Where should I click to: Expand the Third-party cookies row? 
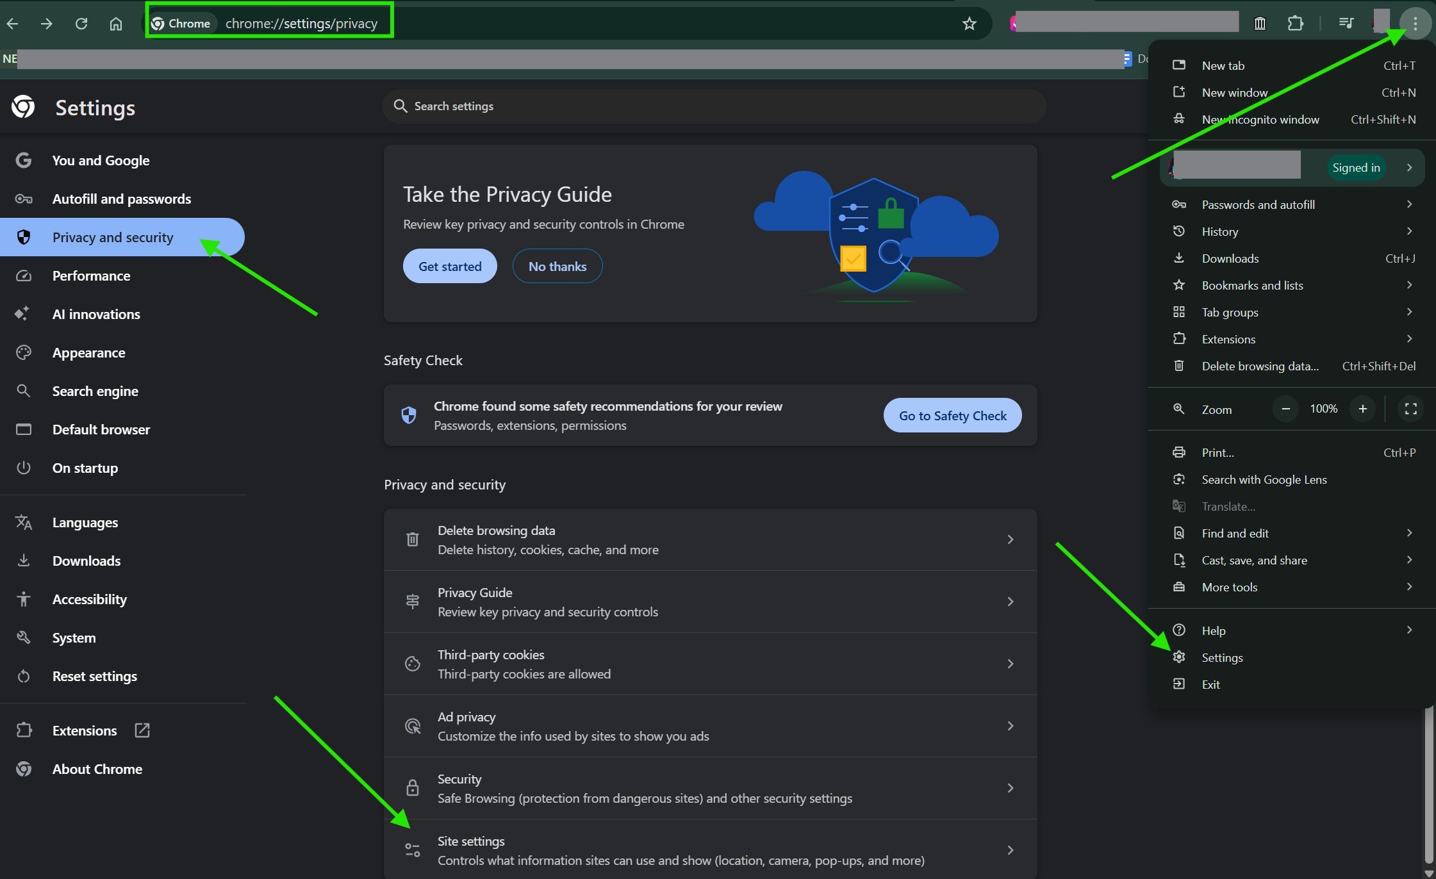coord(710,664)
